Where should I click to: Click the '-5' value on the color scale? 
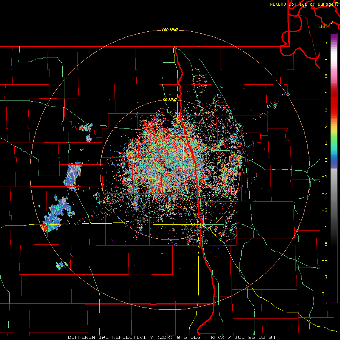coord(325,244)
